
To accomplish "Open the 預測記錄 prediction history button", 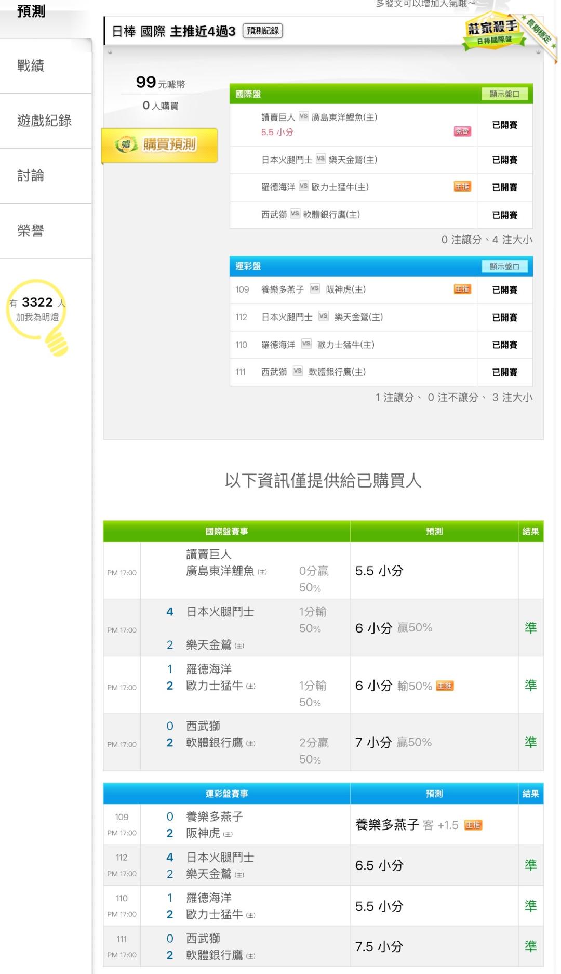I will click(x=263, y=31).
